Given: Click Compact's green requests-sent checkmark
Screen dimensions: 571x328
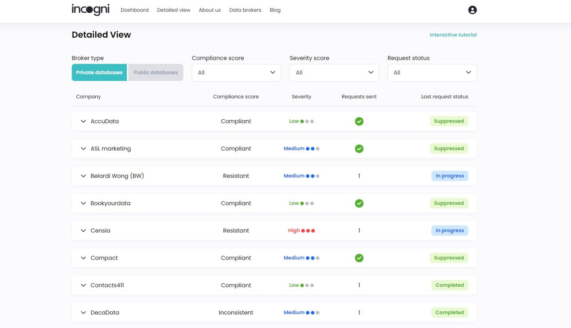Looking at the screenshot, I should 359,258.
